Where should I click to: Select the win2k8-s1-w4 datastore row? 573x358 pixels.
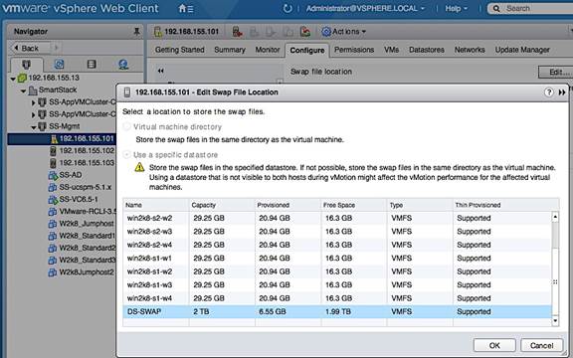(337, 298)
